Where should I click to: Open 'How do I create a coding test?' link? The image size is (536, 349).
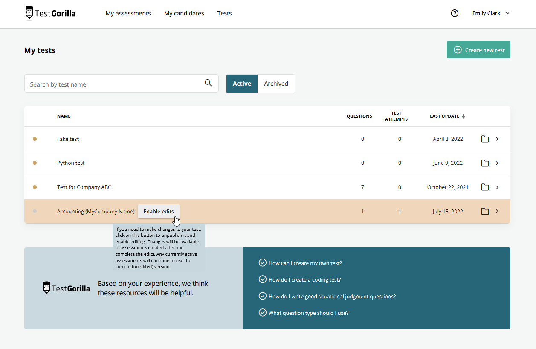(304, 280)
